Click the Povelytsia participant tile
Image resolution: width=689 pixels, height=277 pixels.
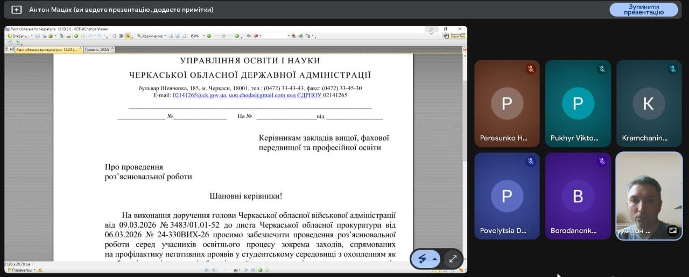tap(507, 196)
